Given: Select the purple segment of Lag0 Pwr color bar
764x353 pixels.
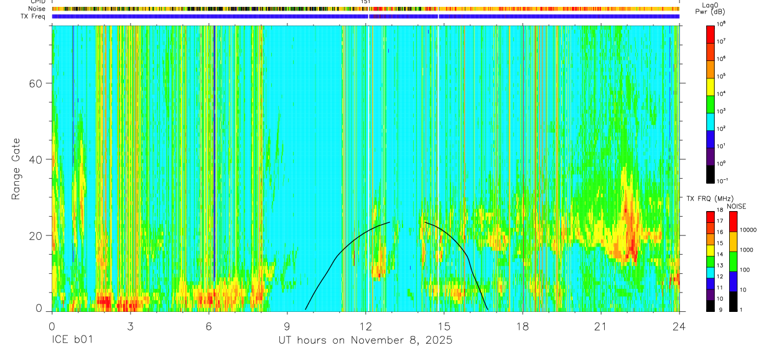Looking at the screenshot, I should [710, 155].
